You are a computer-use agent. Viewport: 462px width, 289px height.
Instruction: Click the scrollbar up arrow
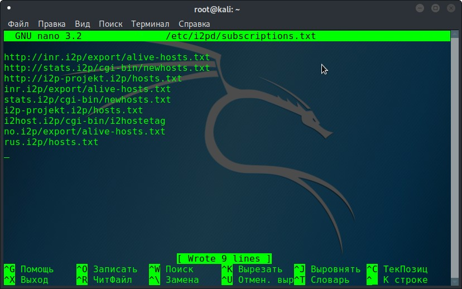click(455, 33)
